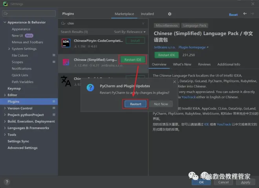The width and height of the screenshot is (259, 188).
Task: Open the YouTrack link in English description
Action: click(x=188, y=97)
